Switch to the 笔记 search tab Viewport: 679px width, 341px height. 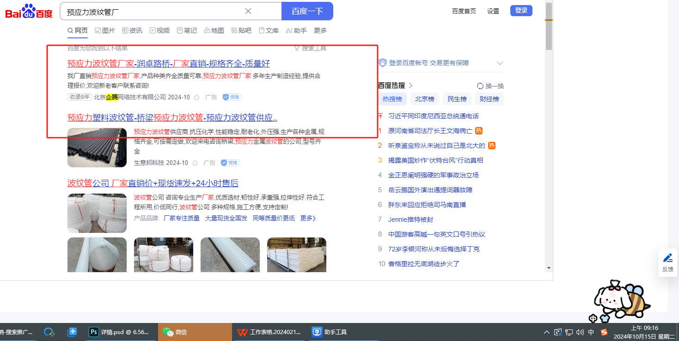tap(187, 30)
